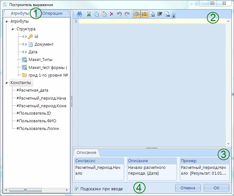This screenshot has height=196, width=234.
Task: Click the Redo arrow icon
Action: point(127,14)
